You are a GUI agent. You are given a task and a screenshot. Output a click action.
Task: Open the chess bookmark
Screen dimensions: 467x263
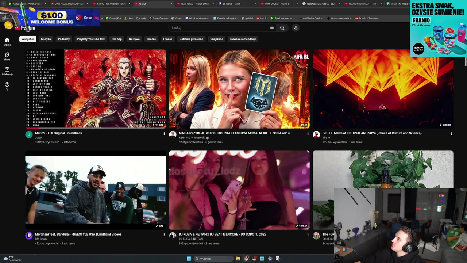129,18
